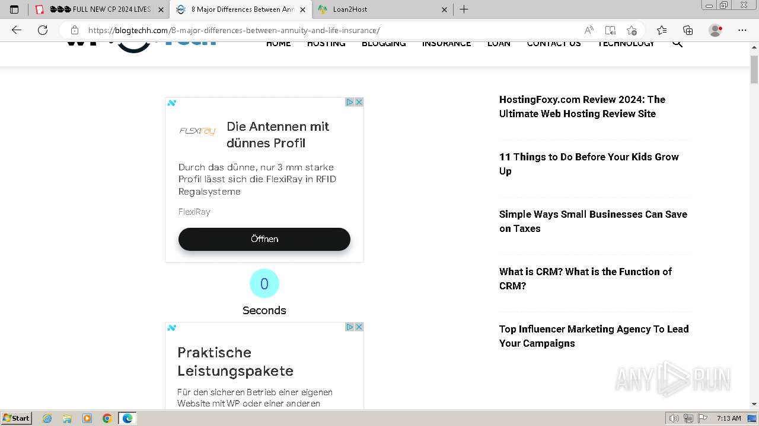Close the Praktische Leistungspakete ad

click(x=359, y=327)
